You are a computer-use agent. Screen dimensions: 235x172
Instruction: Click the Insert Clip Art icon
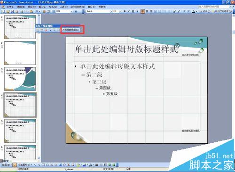pos(69,165)
